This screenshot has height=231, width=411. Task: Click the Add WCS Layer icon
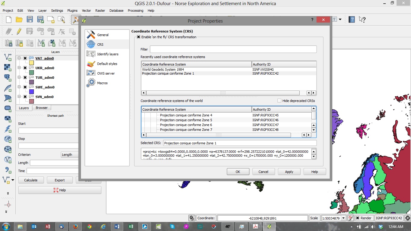pyautogui.click(x=8, y=149)
